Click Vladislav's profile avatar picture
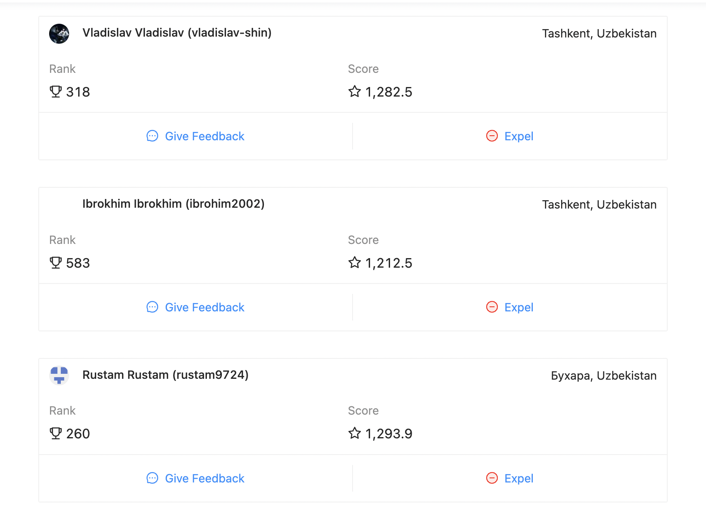706x532 pixels. coord(59,34)
